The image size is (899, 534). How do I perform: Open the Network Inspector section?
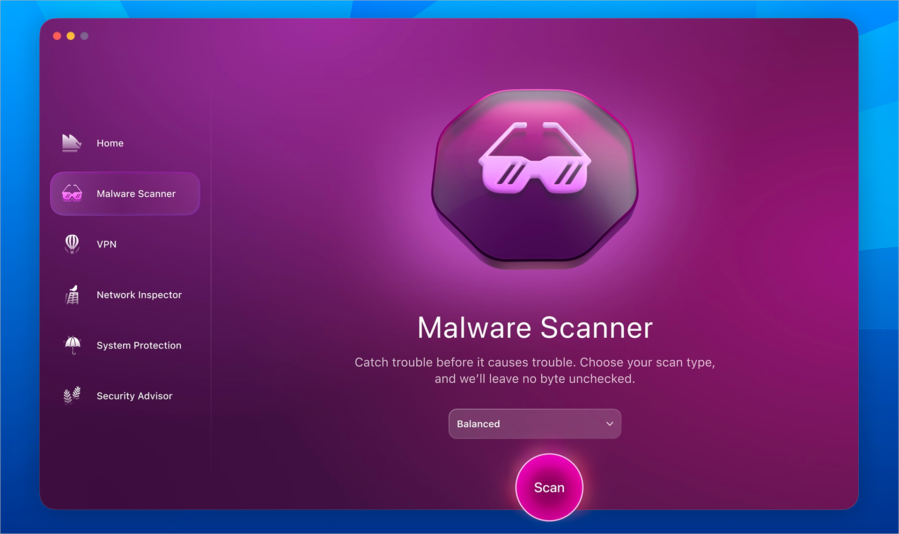(139, 295)
